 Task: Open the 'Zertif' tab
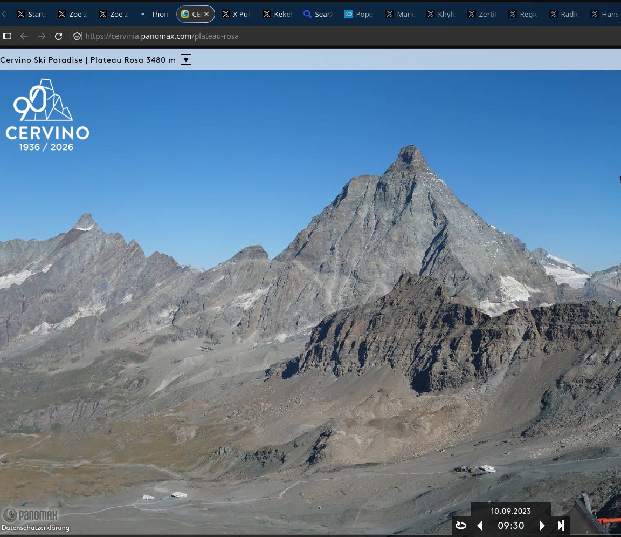tap(482, 14)
